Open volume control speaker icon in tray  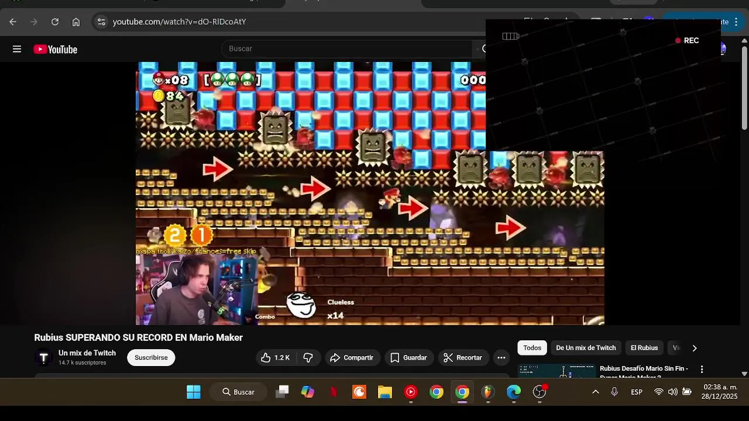tap(673, 392)
